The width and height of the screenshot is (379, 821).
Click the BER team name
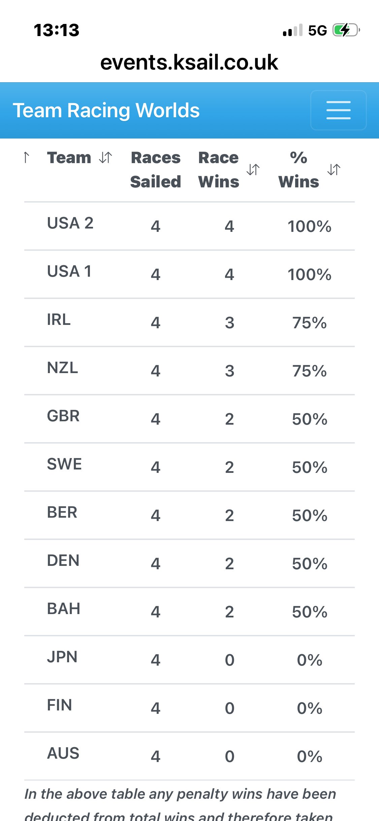point(62,512)
